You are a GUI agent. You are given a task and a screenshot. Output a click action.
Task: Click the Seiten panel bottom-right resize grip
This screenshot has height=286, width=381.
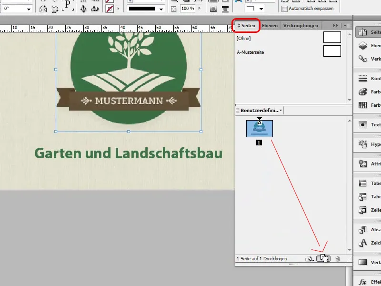pyautogui.click(x=350, y=259)
